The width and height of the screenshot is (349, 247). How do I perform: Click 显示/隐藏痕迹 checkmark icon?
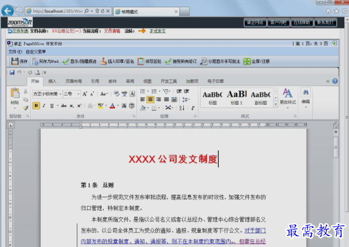coord(66,61)
